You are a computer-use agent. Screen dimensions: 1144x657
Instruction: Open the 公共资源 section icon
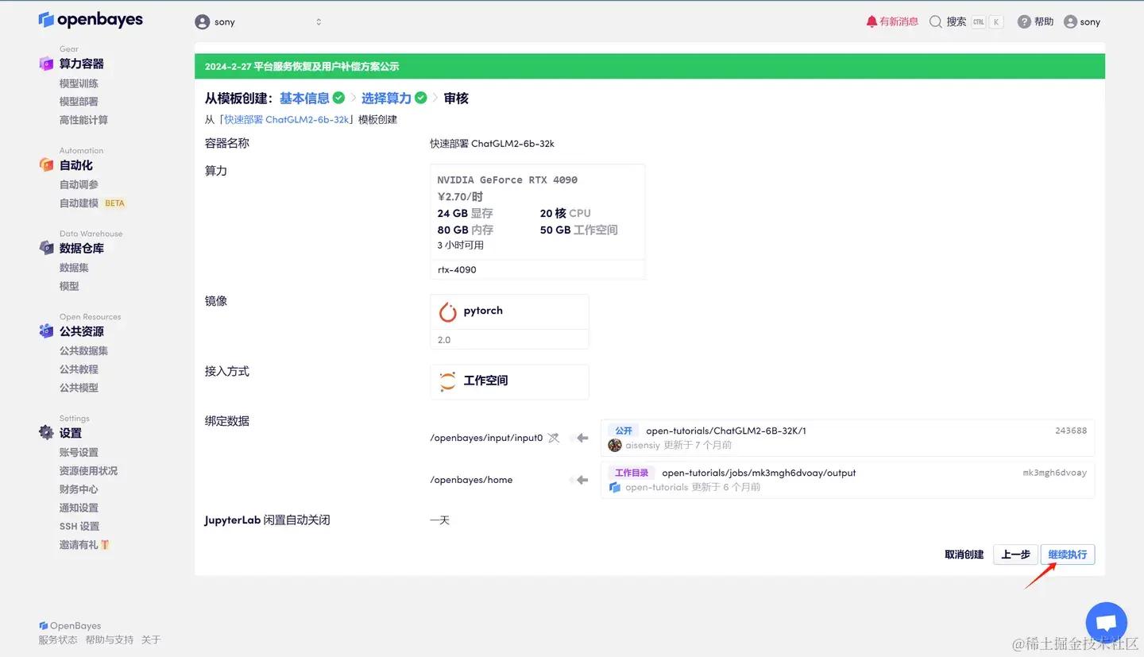[x=46, y=331]
